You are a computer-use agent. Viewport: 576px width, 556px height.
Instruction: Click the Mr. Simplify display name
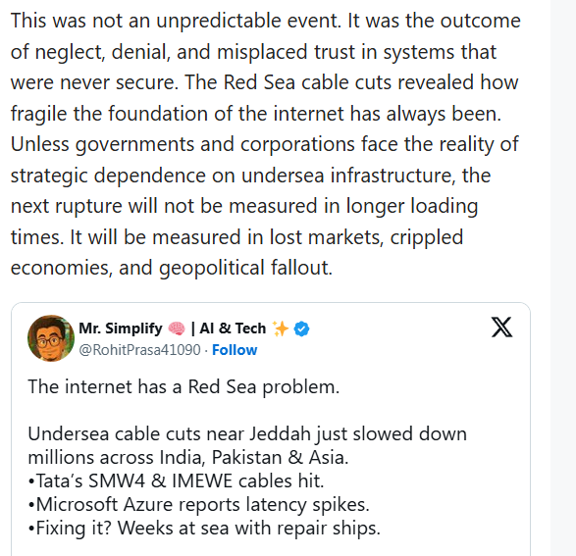[121, 329]
